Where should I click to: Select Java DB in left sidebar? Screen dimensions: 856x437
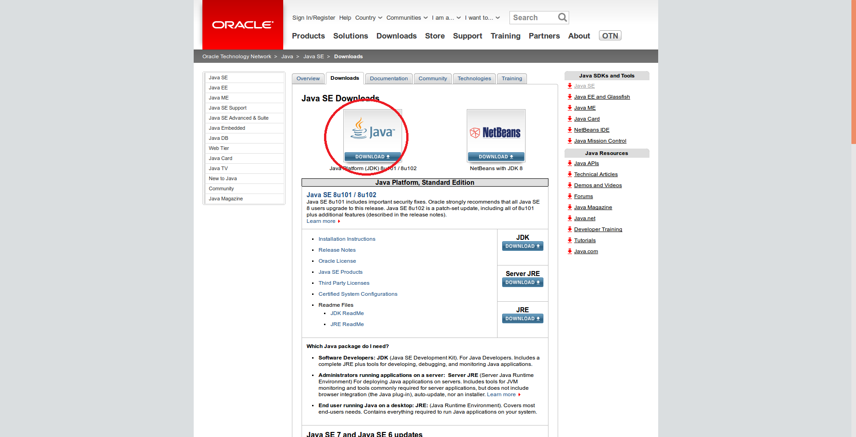244,138
